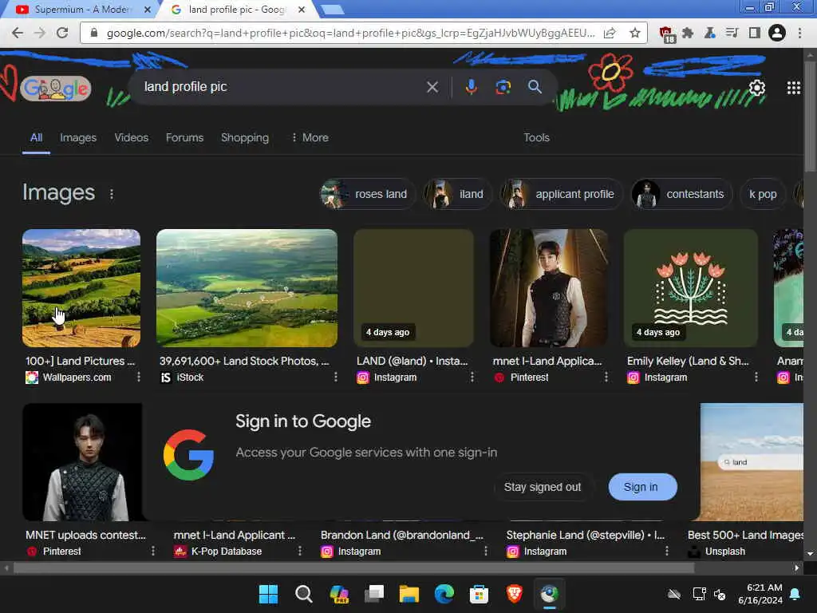Open the Windows Start menu
The height and width of the screenshot is (613, 817).
pyautogui.click(x=268, y=594)
